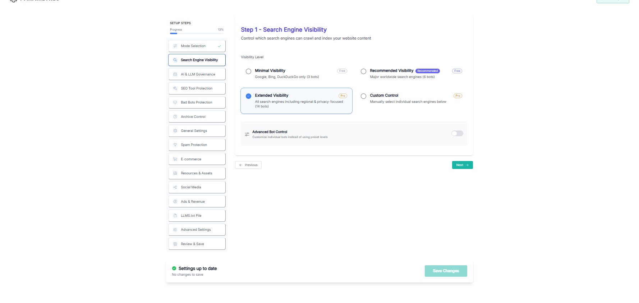The height and width of the screenshot is (303, 639).
Task: Click the Save Changes button
Action: pos(446,271)
